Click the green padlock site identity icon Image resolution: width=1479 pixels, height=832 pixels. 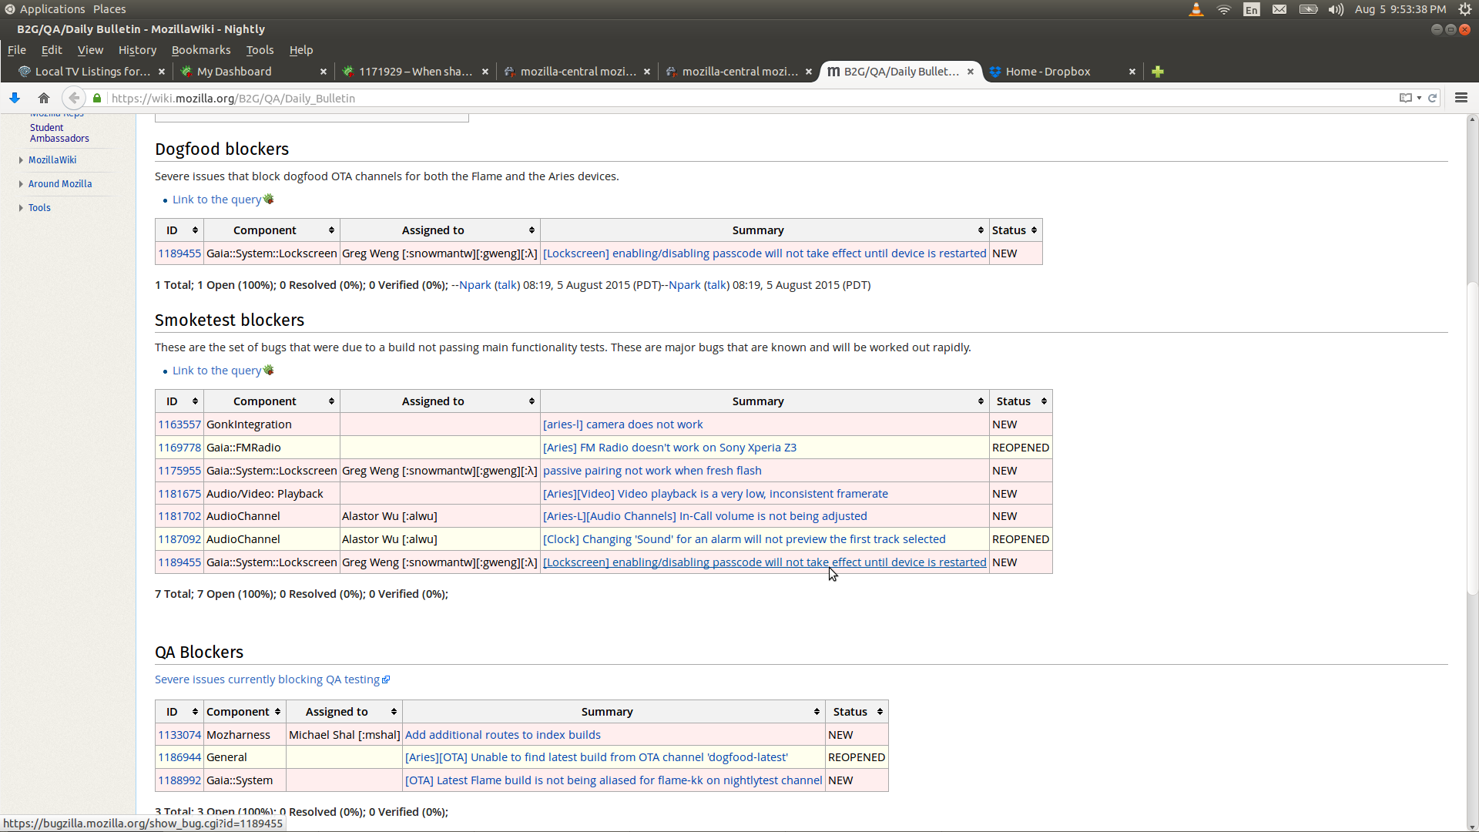coord(97,98)
